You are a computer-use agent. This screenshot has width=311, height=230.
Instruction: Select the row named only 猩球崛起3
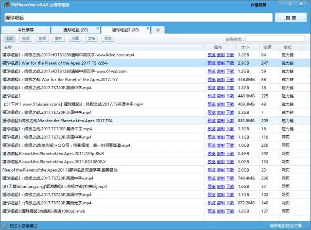tap(155, 96)
